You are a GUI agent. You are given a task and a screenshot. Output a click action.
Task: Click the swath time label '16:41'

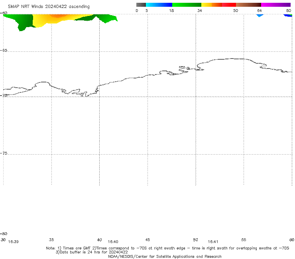213,242
